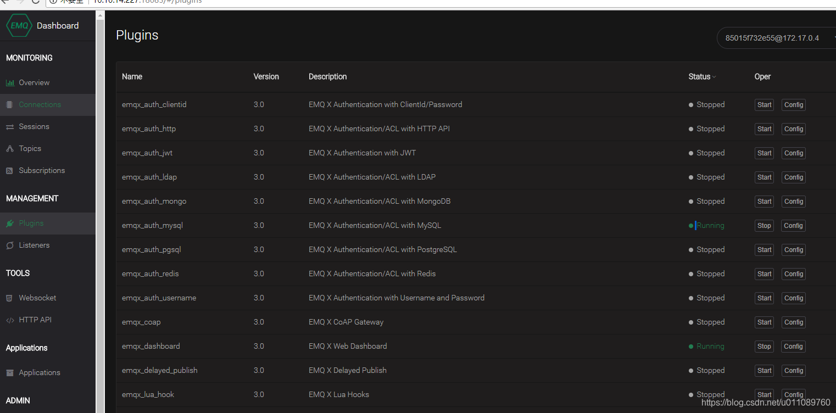Open the Overview page
This screenshot has height=413, width=836.
(34, 82)
